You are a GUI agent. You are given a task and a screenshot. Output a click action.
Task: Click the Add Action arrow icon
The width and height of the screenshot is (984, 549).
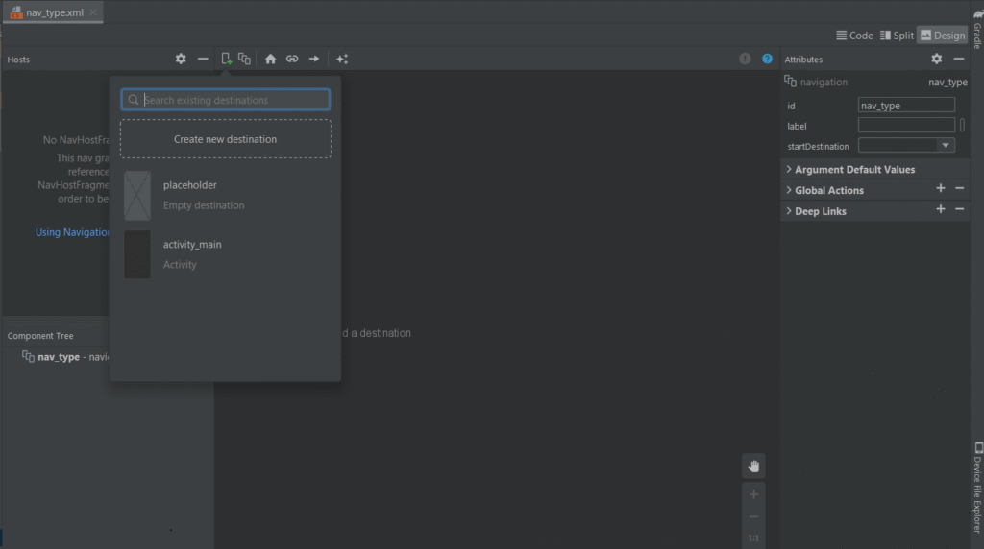click(x=314, y=59)
